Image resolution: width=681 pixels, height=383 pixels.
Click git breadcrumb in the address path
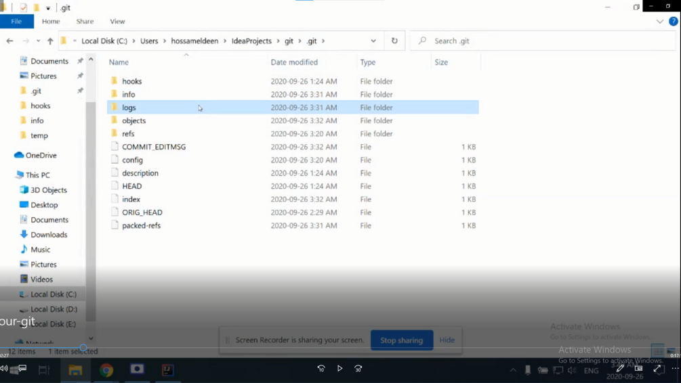coord(289,41)
